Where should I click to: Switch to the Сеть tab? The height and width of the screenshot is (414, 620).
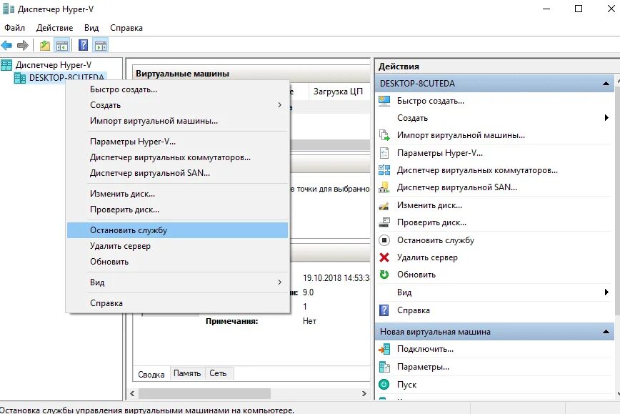[x=219, y=373]
